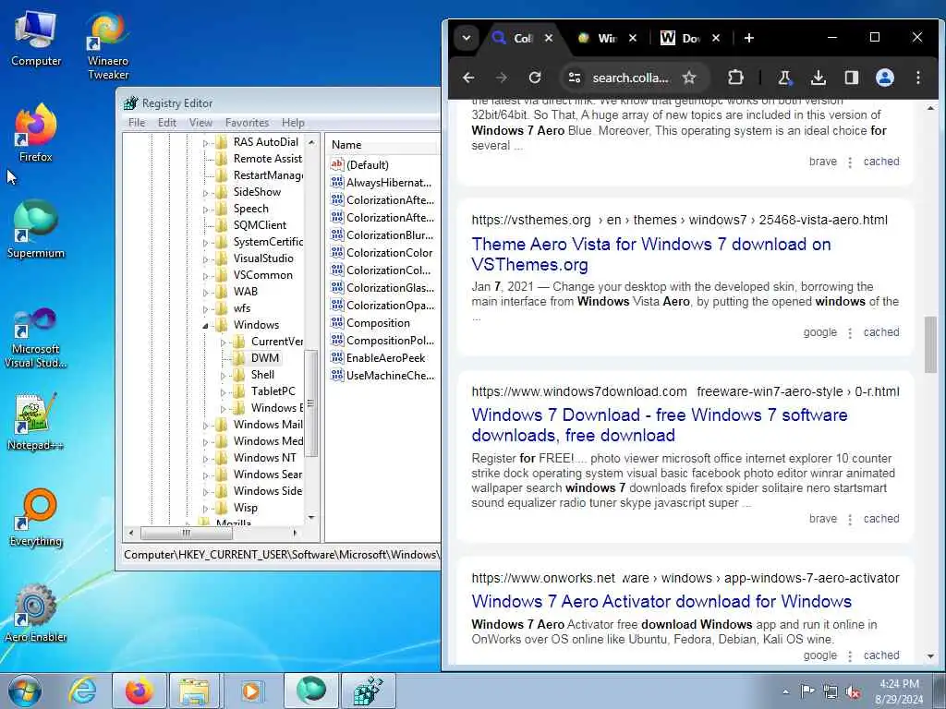Open Windows 7 Download free software link
This screenshot has width=946, height=709.
click(660, 425)
